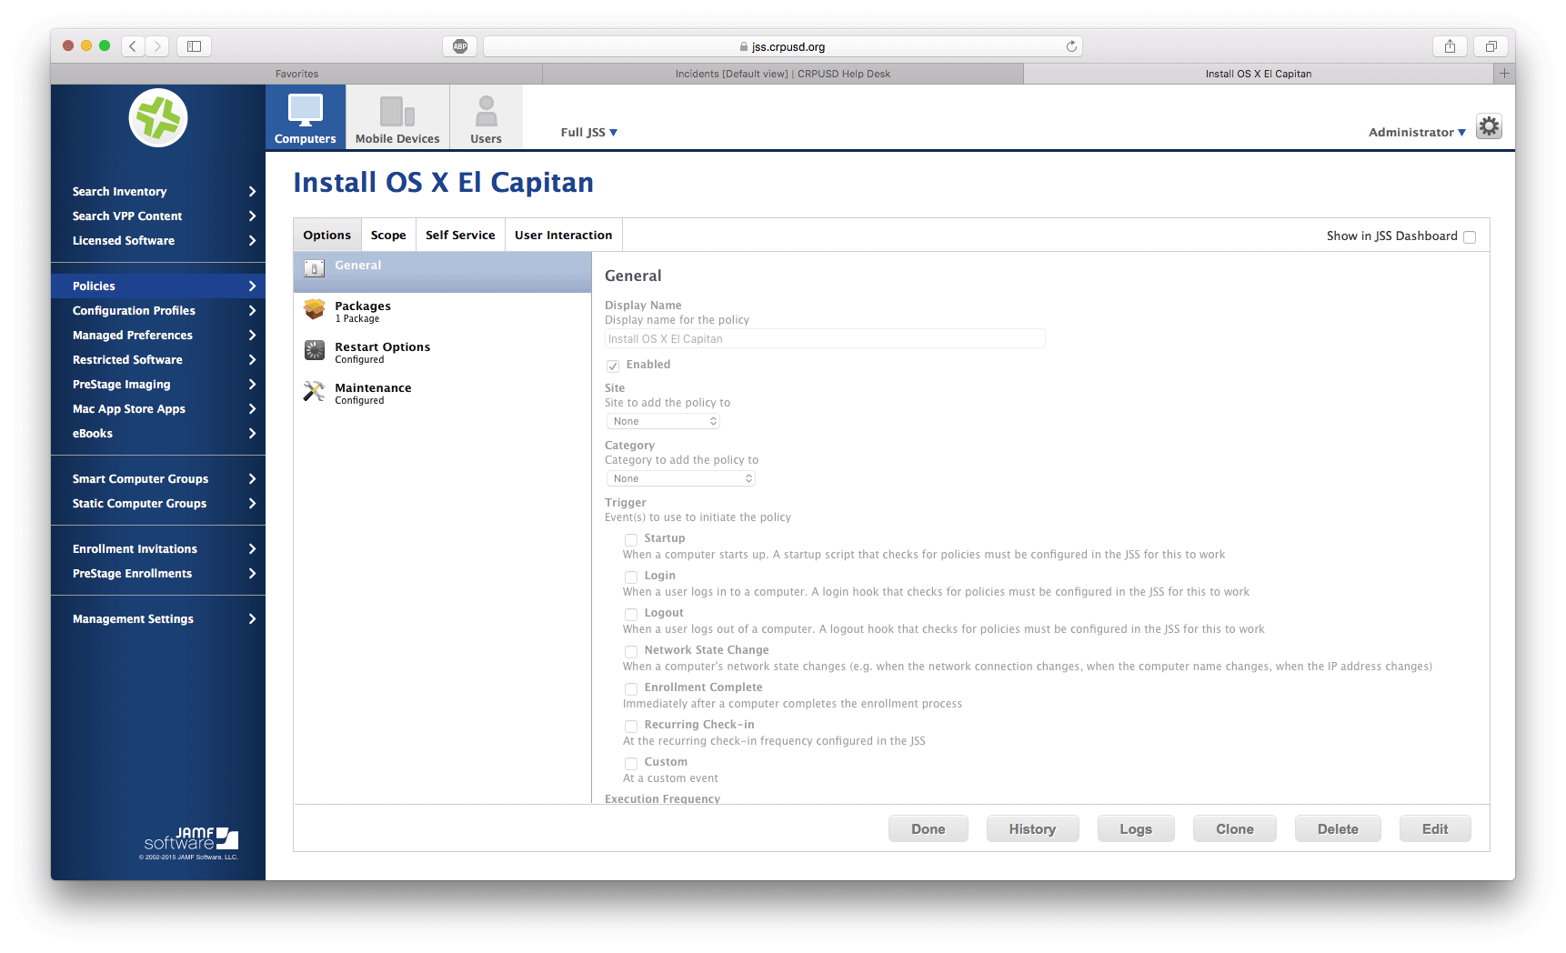Check Show in JSS Dashboard
The width and height of the screenshot is (1566, 953).
coord(1470,236)
